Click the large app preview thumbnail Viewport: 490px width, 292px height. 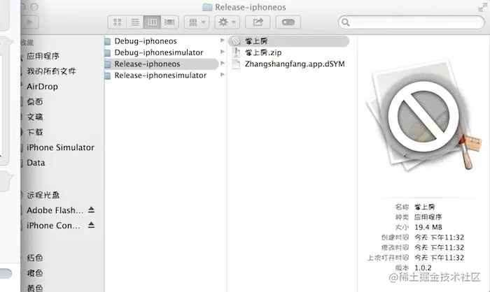pyautogui.click(x=424, y=115)
